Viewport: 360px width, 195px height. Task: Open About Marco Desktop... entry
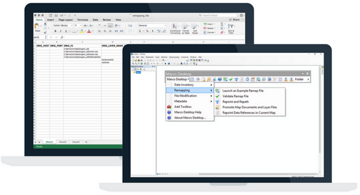[x=190, y=118]
